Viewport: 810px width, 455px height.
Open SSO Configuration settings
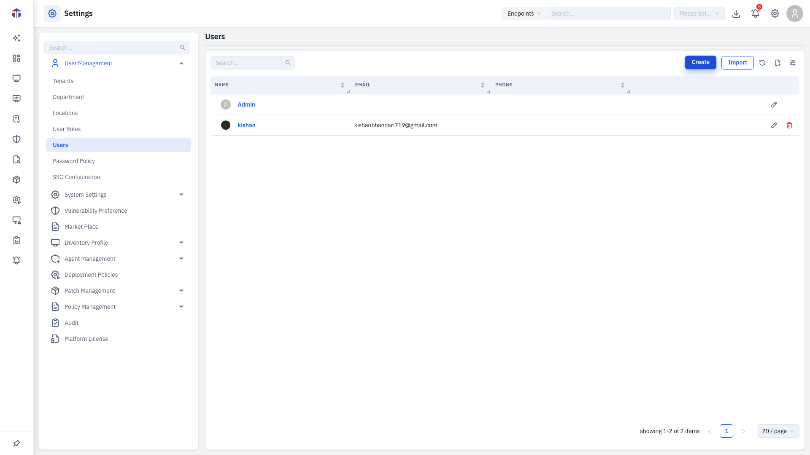[76, 177]
